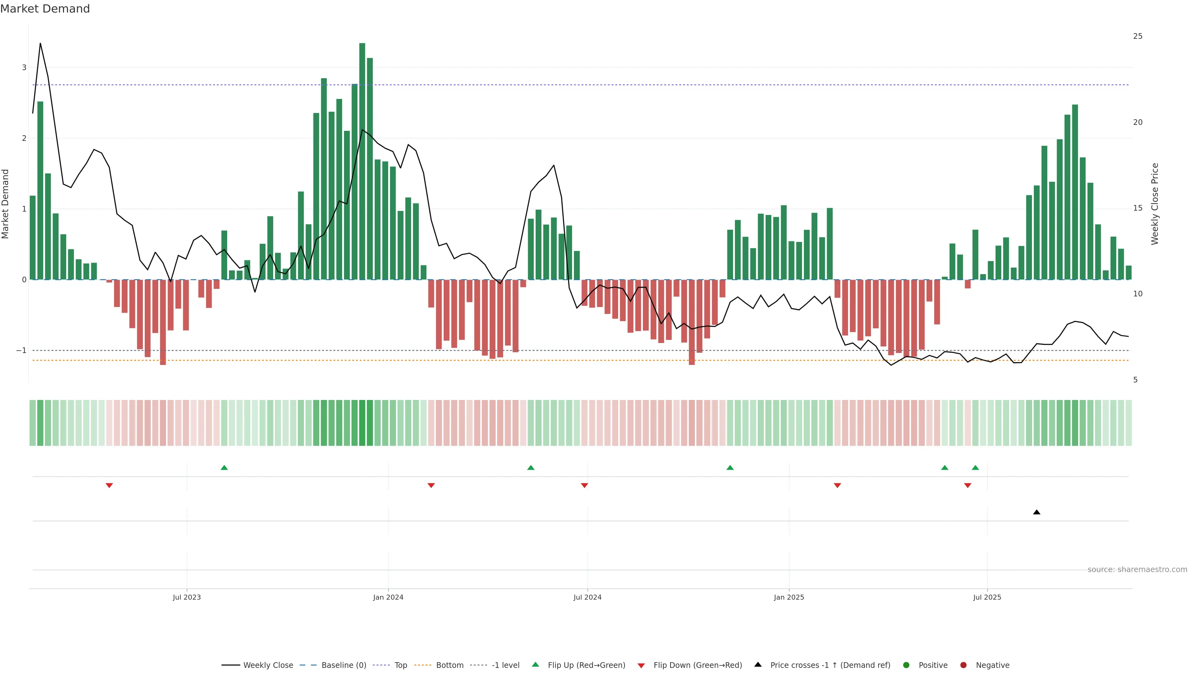
Task: Click the black Price crosses -1 legend triangle
Action: point(758,665)
